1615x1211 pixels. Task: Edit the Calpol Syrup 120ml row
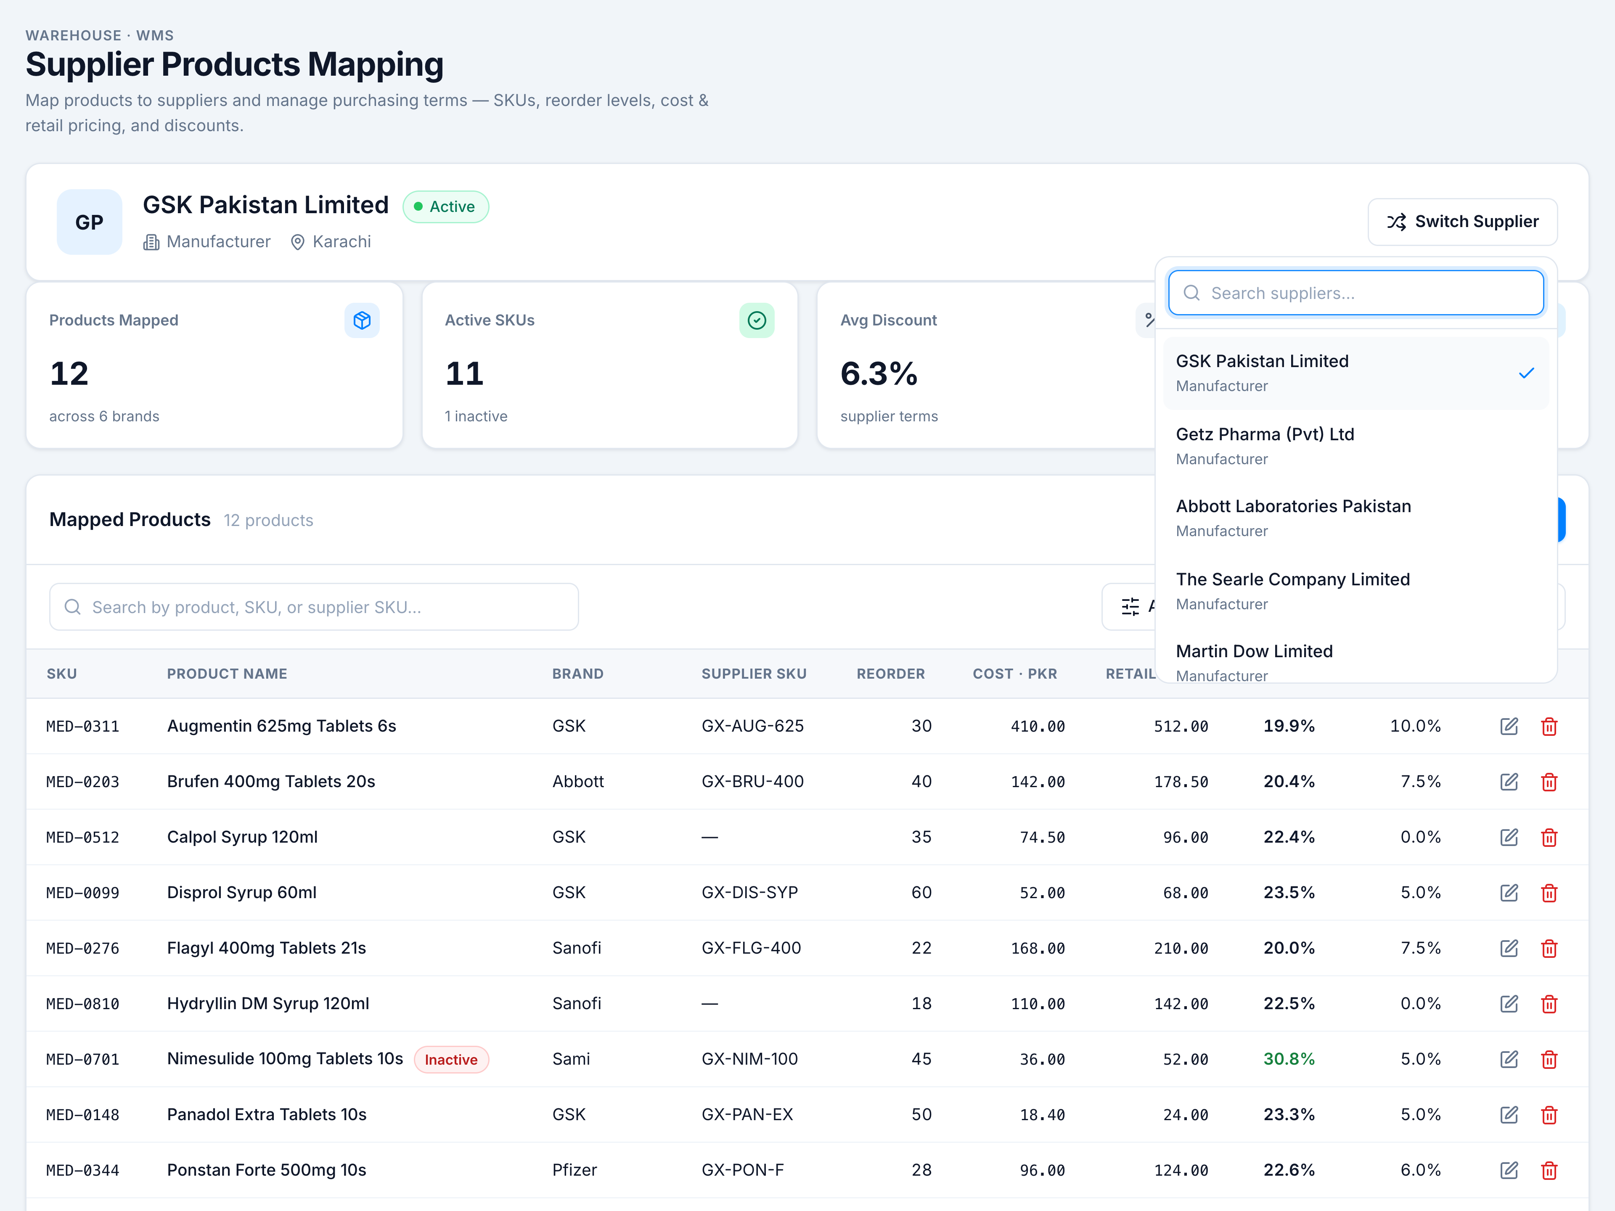click(1509, 837)
